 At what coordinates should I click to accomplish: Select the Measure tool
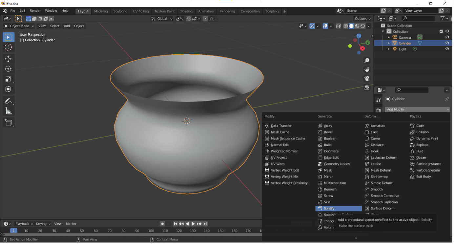pyautogui.click(x=8, y=111)
